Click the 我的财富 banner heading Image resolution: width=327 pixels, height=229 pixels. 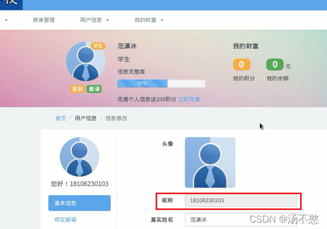pos(246,46)
